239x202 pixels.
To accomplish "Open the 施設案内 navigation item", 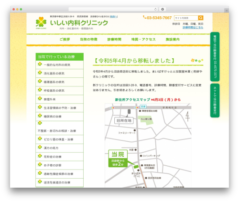I will point(173,39).
